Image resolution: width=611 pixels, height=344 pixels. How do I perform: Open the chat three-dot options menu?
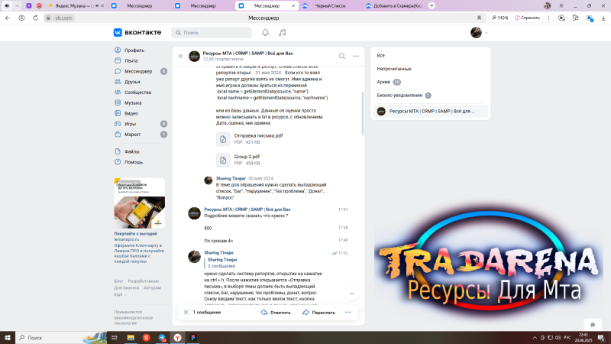[357, 56]
